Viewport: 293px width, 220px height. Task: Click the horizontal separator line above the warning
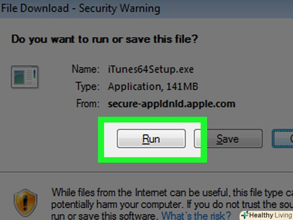[x=146, y=172]
